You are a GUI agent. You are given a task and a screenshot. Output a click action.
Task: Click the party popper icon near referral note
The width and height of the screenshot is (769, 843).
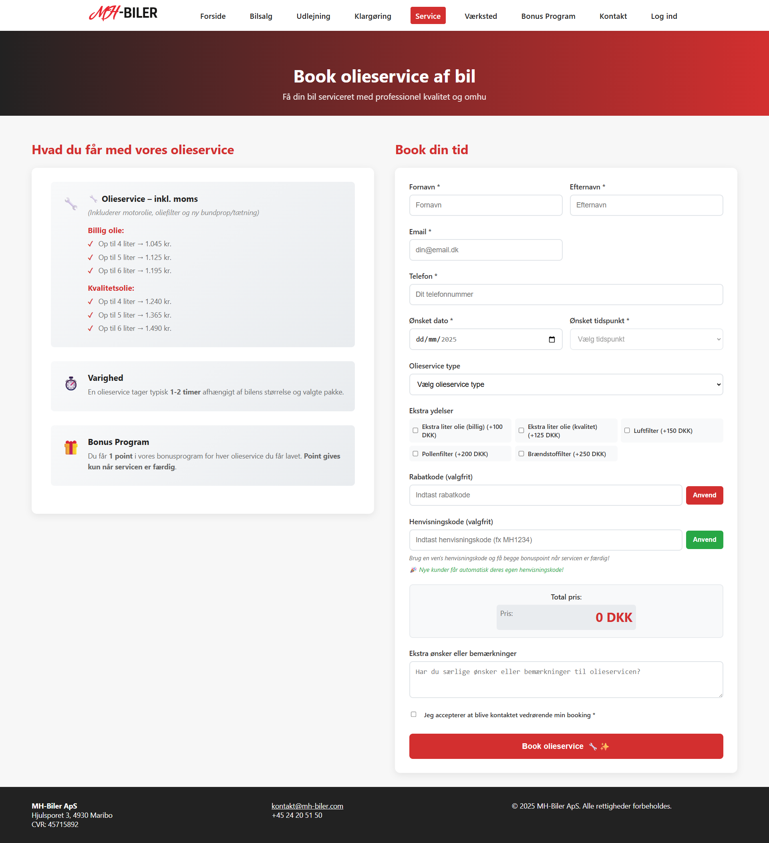413,570
